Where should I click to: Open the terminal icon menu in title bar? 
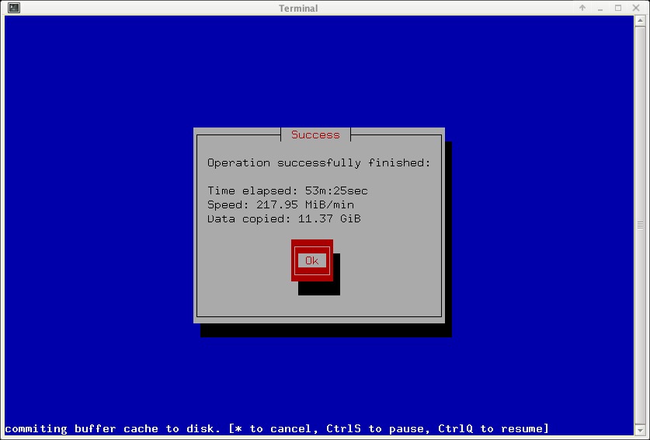(14, 8)
